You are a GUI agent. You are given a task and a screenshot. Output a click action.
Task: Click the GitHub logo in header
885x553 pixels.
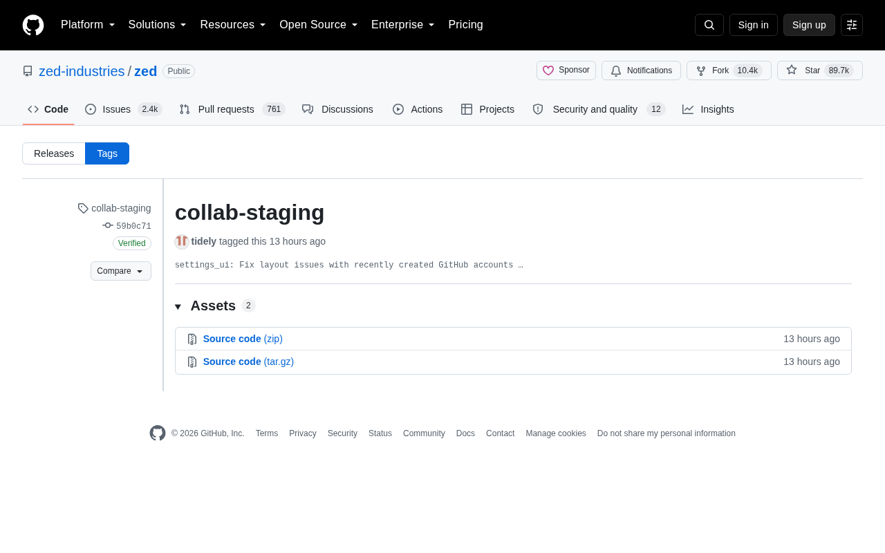(33, 25)
